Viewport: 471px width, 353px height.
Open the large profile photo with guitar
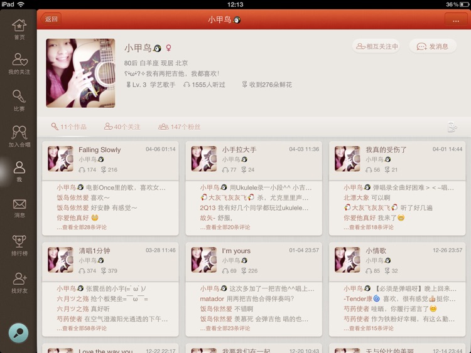pos(80,73)
